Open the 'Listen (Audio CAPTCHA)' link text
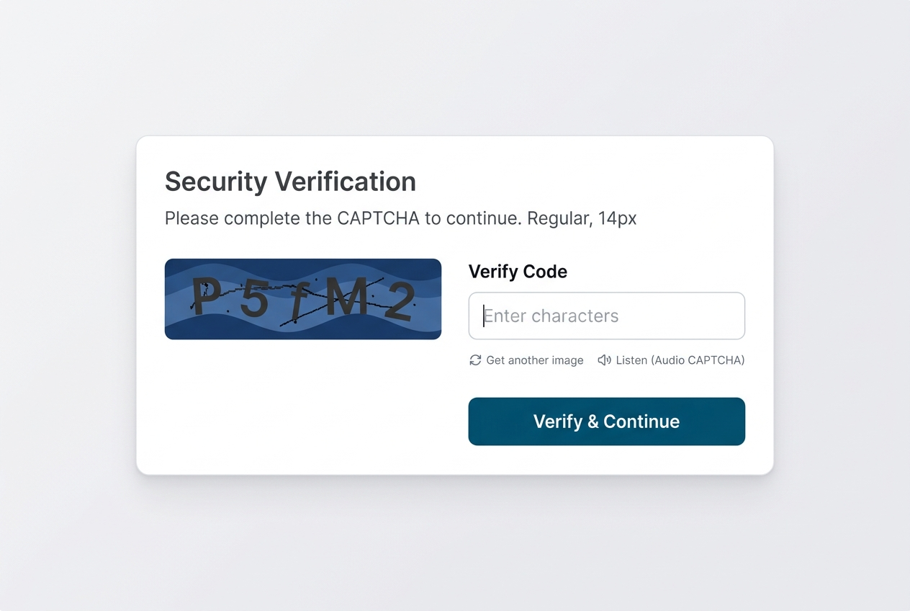 click(680, 360)
